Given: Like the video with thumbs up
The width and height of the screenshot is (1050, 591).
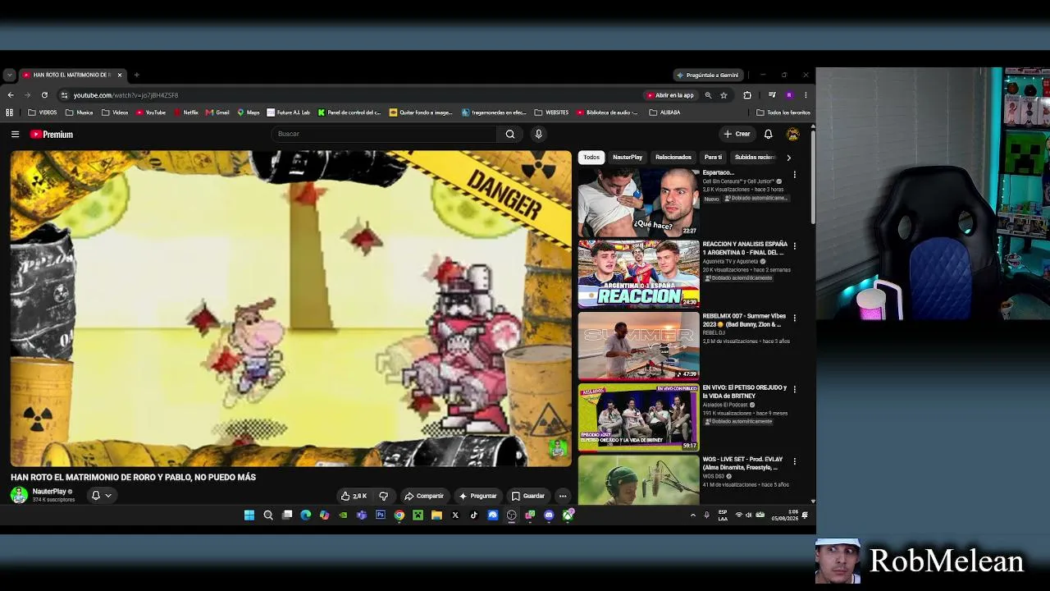Looking at the screenshot, I should 354,496.
